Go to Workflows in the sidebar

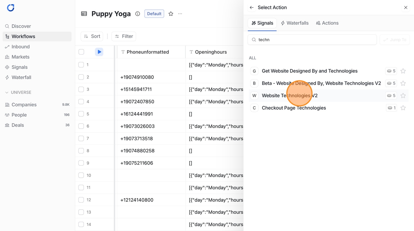37,37
